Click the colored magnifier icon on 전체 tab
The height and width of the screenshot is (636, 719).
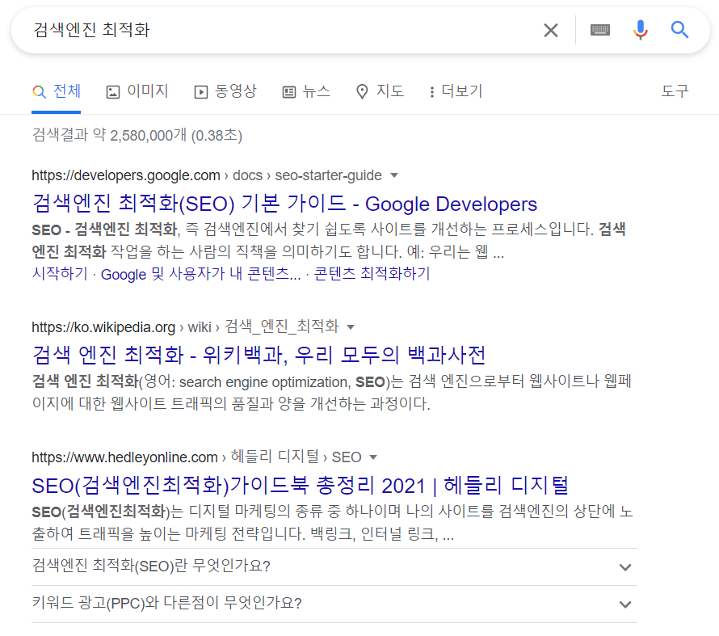point(40,91)
